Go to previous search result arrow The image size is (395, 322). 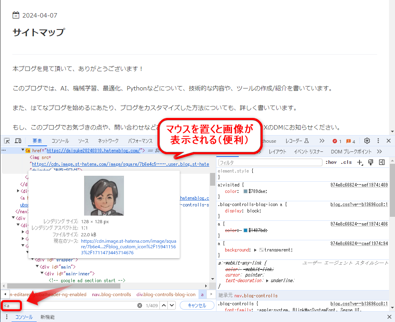(164, 305)
